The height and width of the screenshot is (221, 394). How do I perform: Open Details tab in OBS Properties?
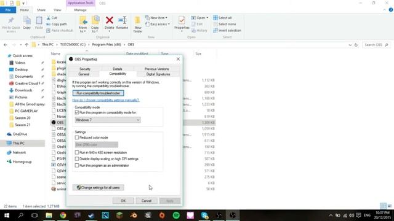click(x=118, y=69)
